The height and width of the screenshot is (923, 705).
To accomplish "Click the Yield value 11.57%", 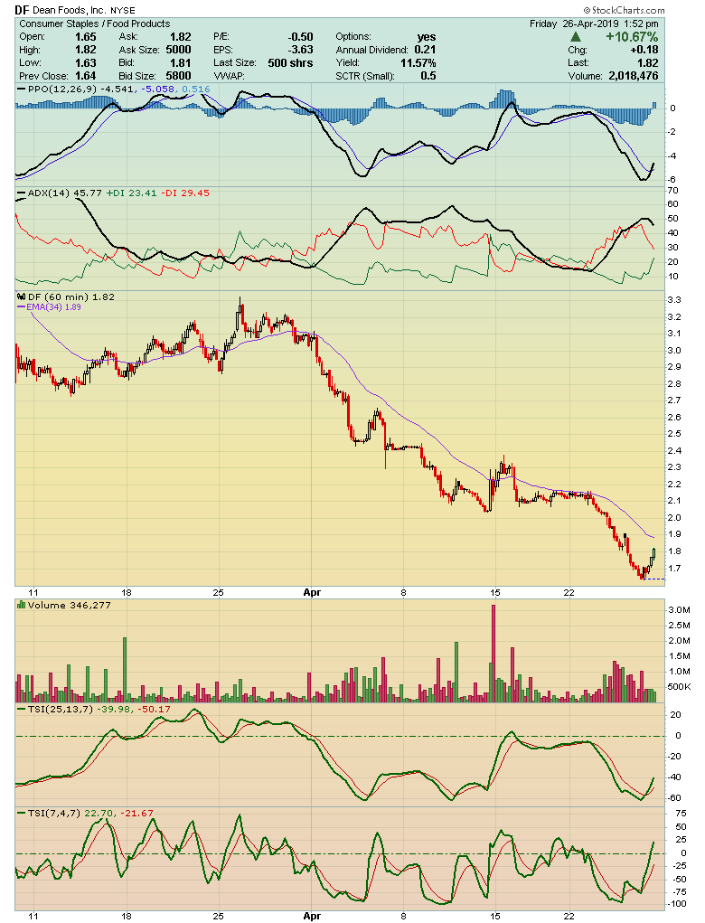I will (x=418, y=63).
